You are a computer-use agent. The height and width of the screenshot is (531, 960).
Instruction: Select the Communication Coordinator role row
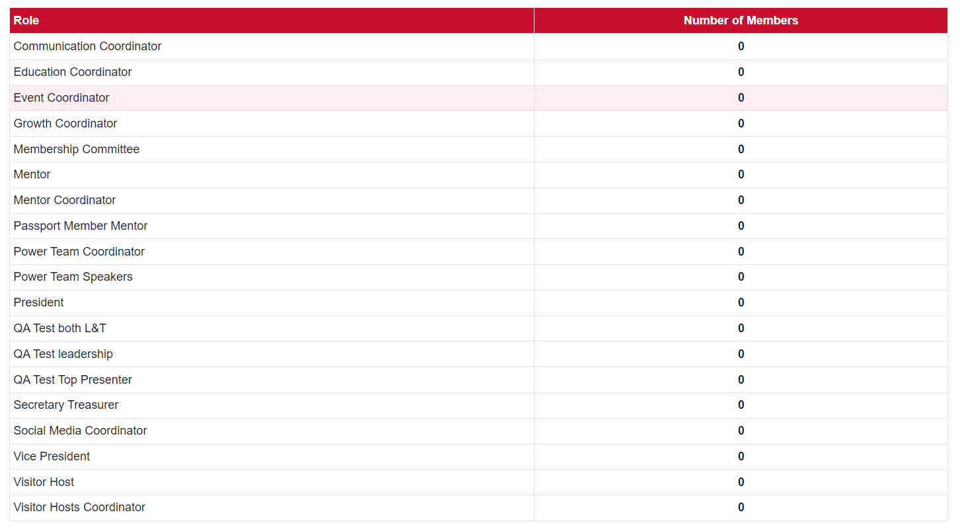87,46
